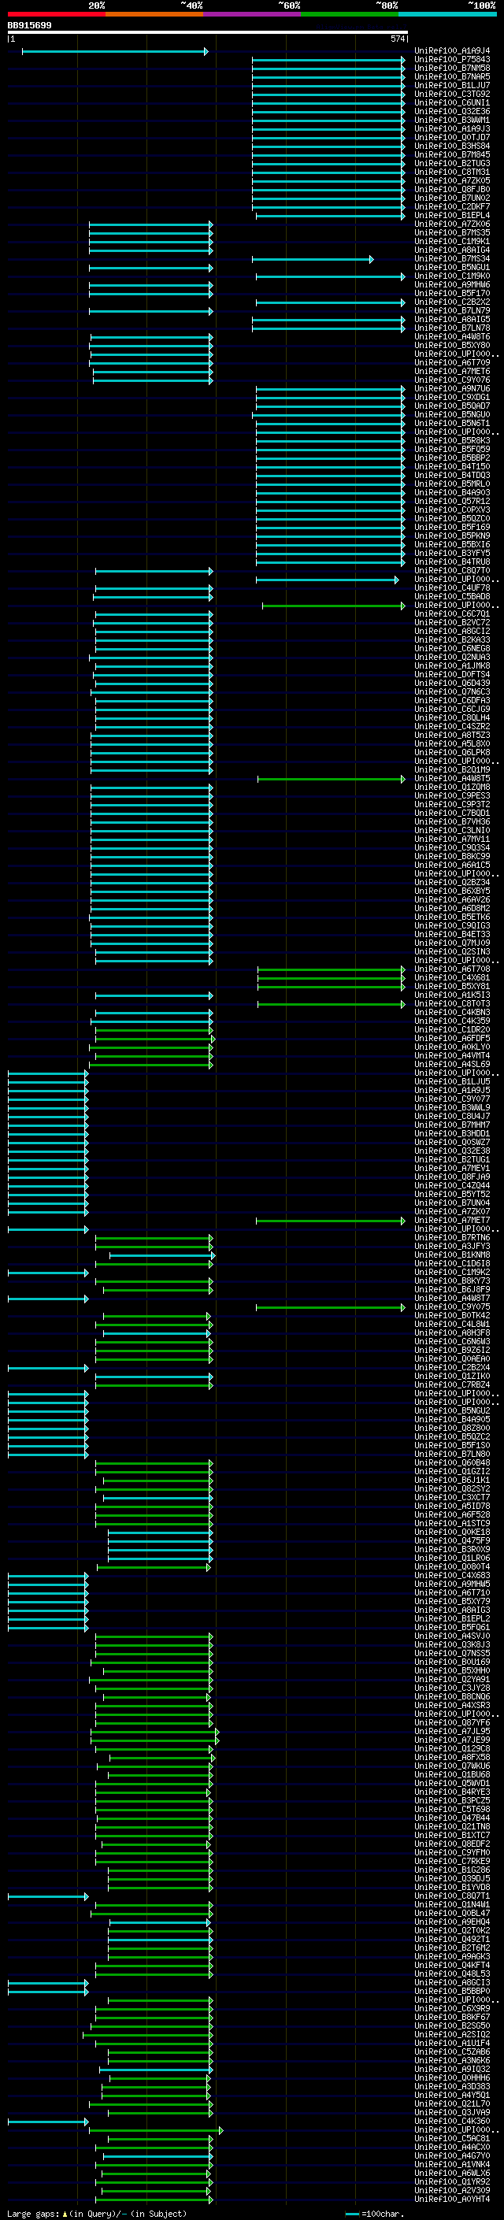Image resolution: width=504 pixels, height=2220 pixels.
Task: Click the alignment bar of UniRef100_A1A9J4
Action: click(115, 52)
